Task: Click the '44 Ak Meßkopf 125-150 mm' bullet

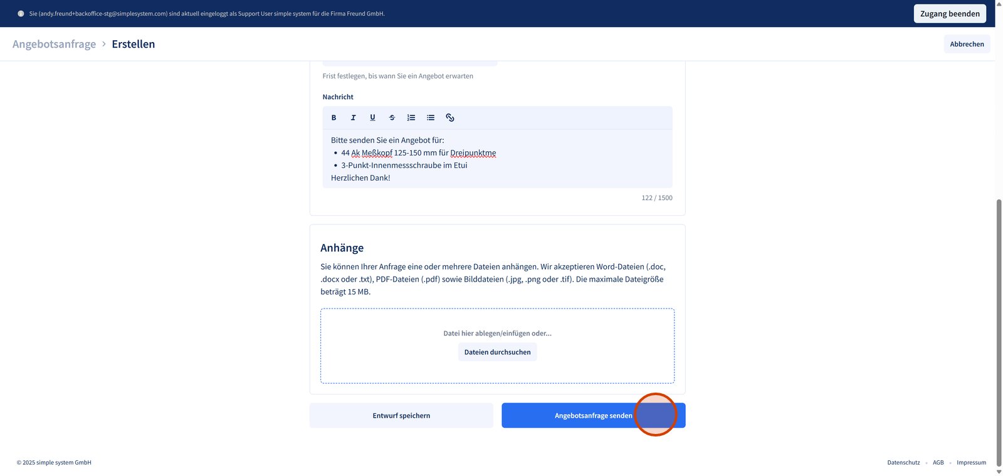Action: [x=419, y=153]
